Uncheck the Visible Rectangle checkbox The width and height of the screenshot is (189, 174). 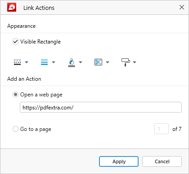click(x=15, y=42)
